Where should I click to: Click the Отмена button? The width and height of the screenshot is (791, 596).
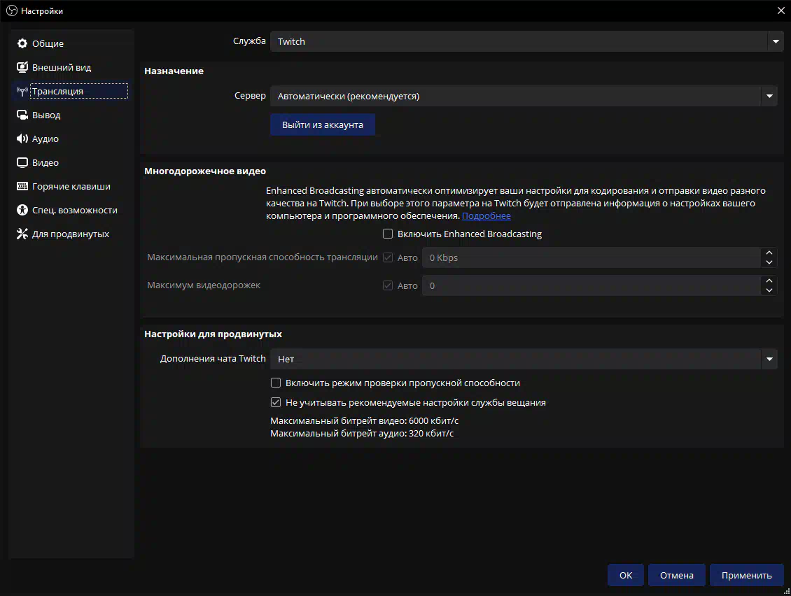pyautogui.click(x=676, y=575)
